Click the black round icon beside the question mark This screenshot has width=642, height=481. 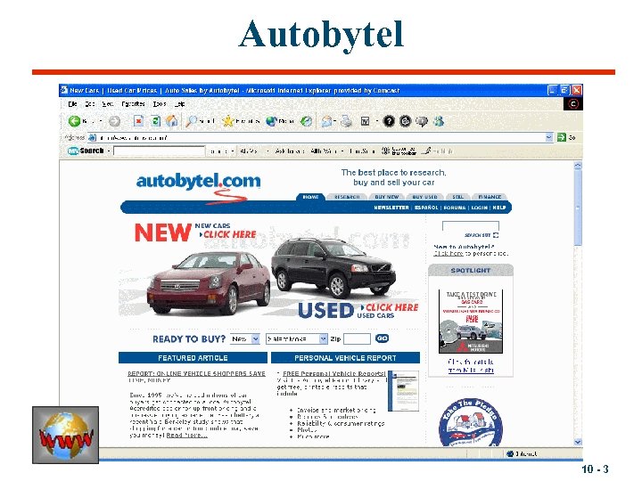[405, 121]
